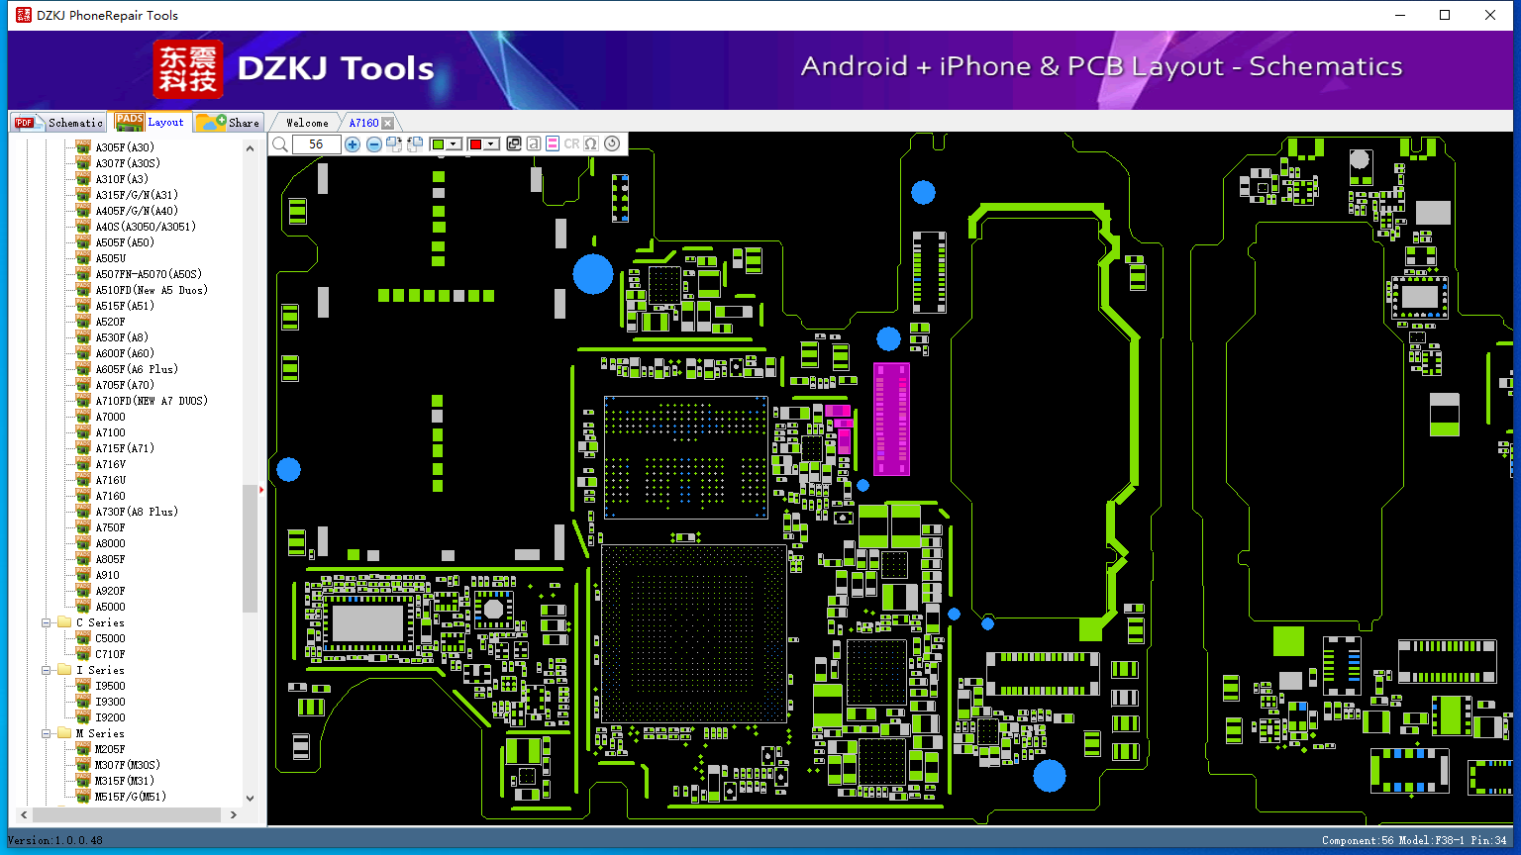
Task: Toggle the pink bars pad display icon
Action: (553, 144)
